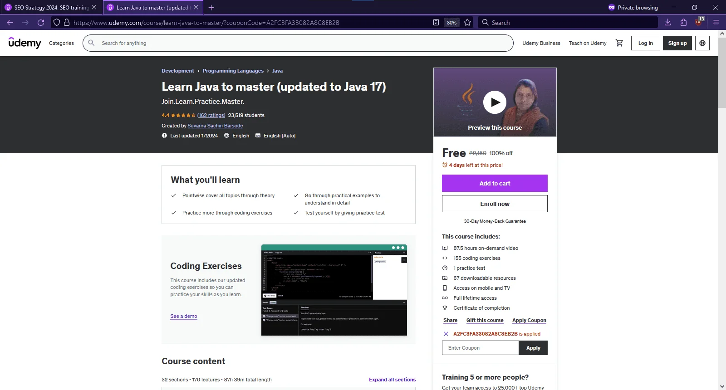This screenshot has width=726, height=390.
Task: Click the uBlock extension icon with badge
Action: tap(699, 22)
